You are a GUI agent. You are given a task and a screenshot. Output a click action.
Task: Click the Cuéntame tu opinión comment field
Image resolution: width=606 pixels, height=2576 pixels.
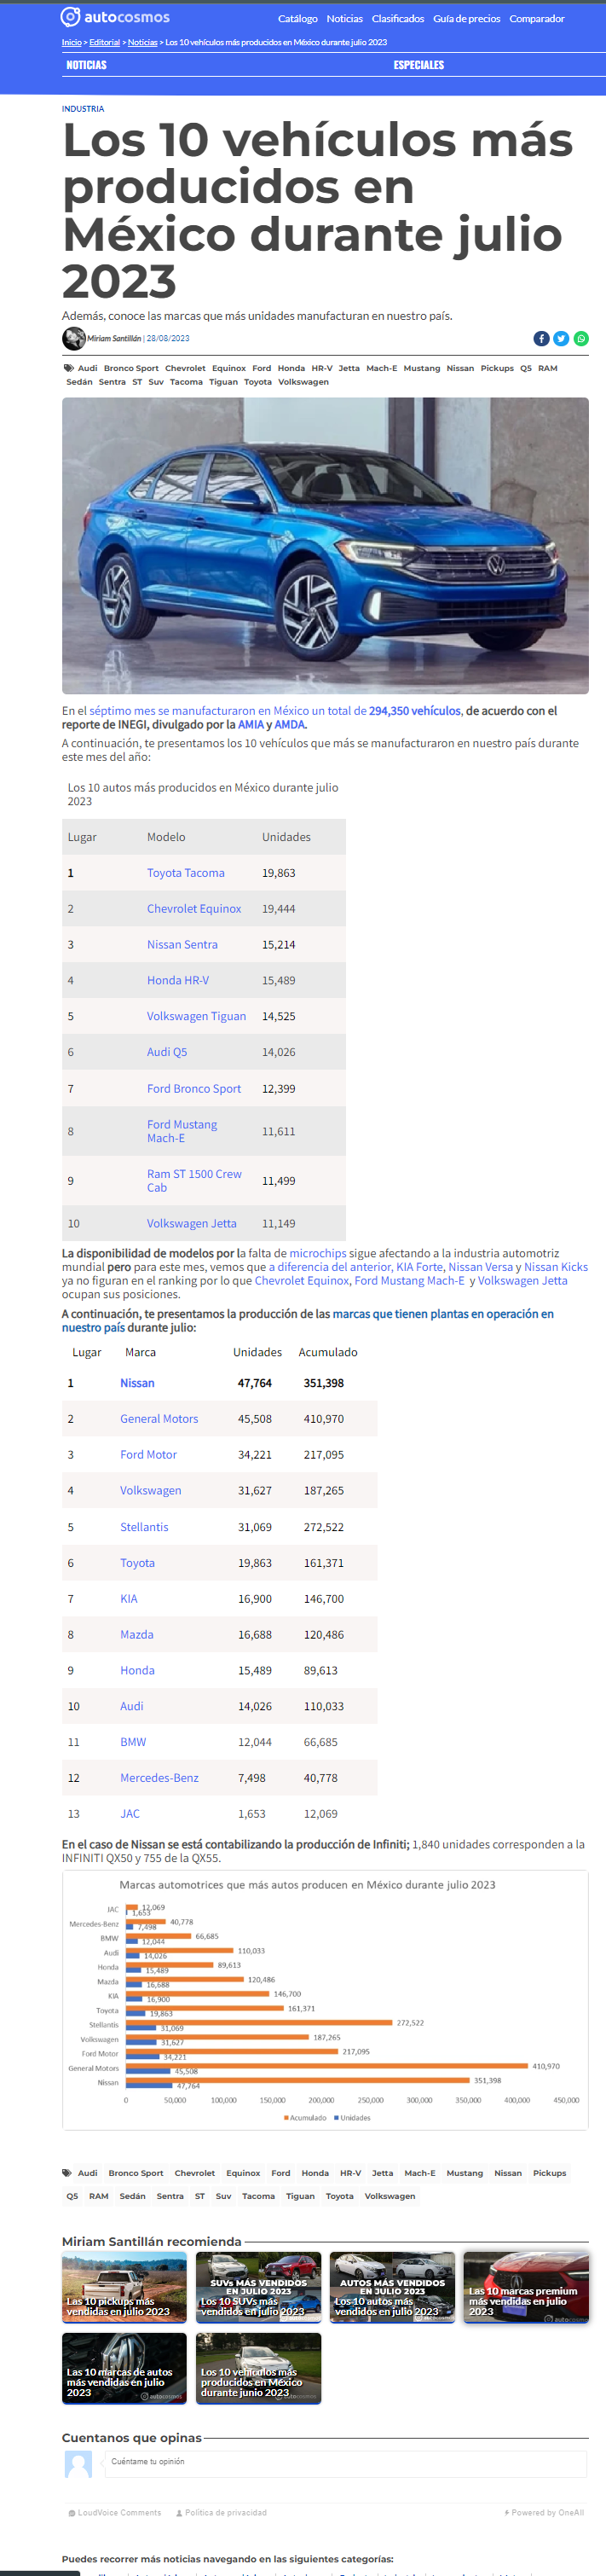[x=345, y=2463]
